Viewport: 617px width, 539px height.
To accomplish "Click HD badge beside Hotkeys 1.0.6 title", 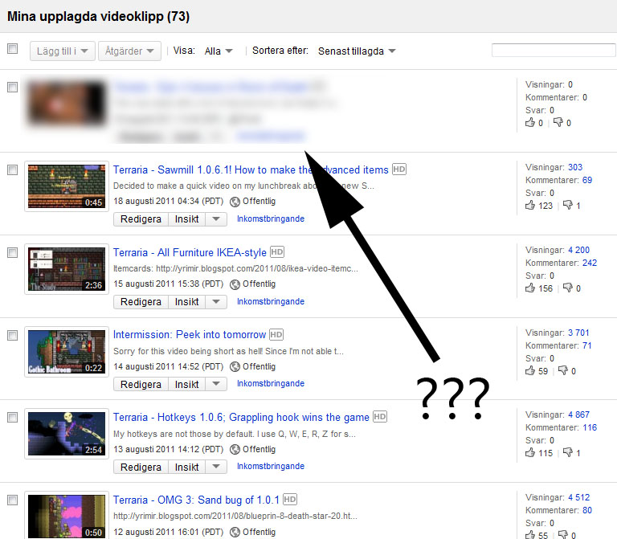I will 380,417.
